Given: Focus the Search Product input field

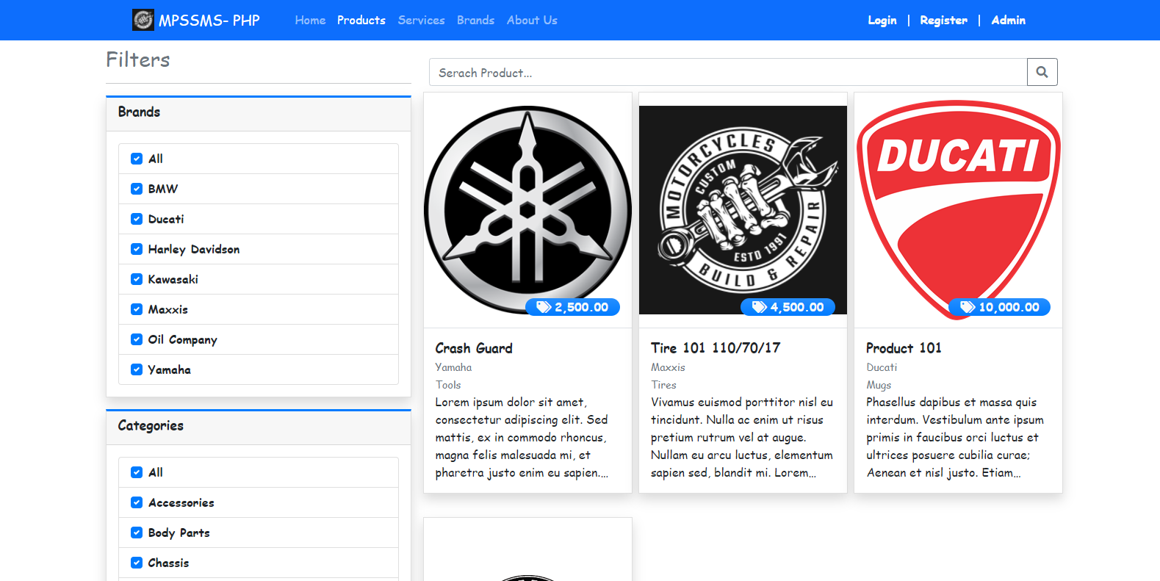Looking at the screenshot, I should [x=728, y=72].
